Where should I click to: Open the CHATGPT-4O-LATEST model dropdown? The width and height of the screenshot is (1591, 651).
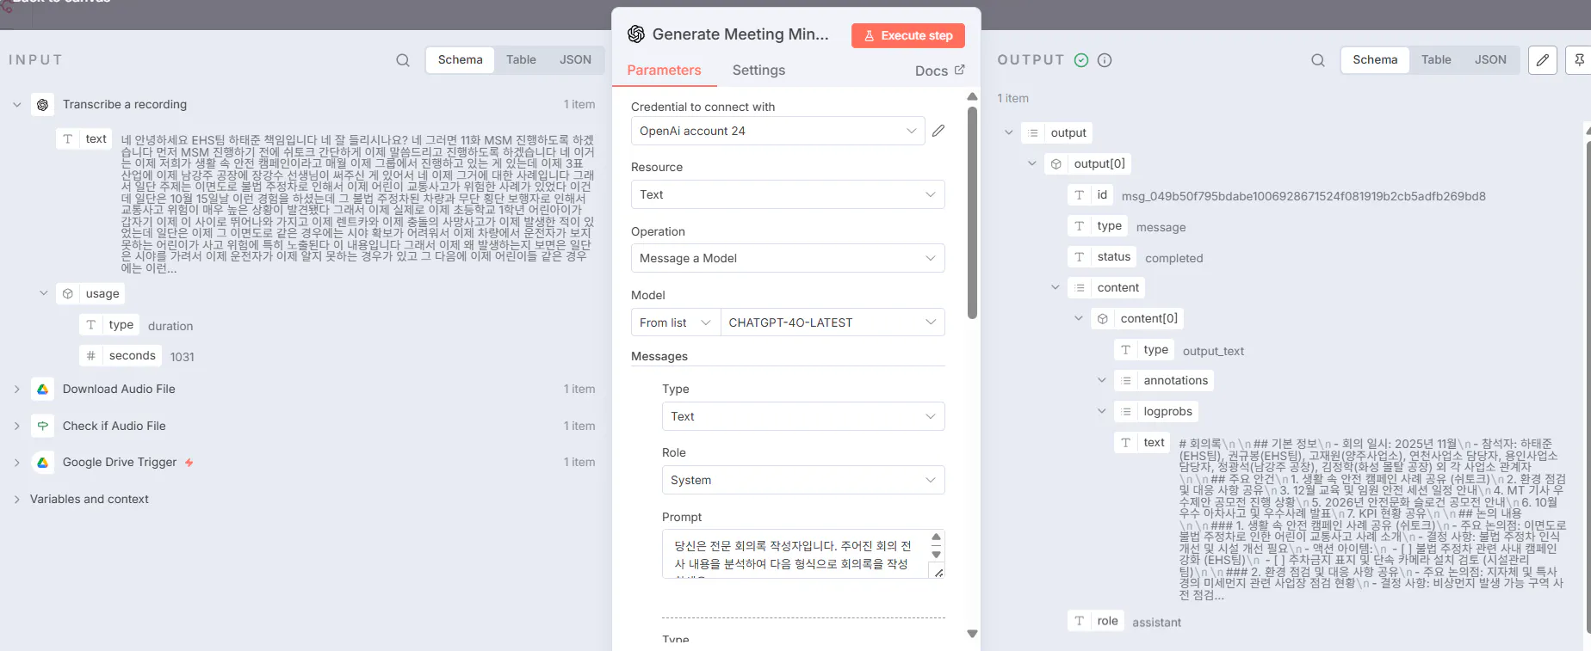833,322
